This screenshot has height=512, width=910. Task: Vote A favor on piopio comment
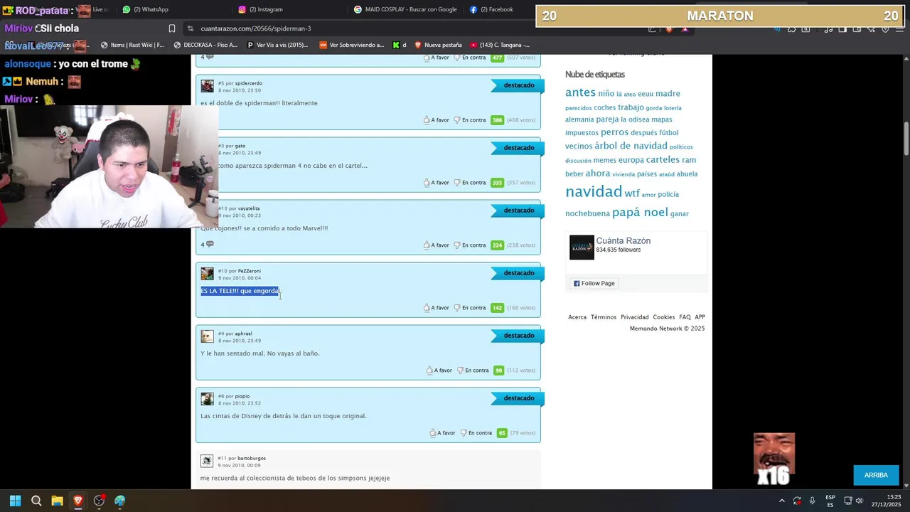click(x=443, y=433)
